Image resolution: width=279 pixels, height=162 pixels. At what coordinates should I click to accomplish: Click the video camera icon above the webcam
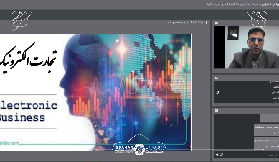click(217, 23)
